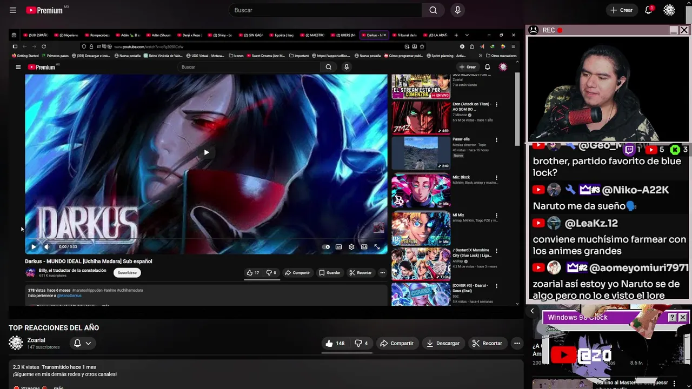Click Guardar to save the video
This screenshot has height=389, width=692.
click(x=330, y=273)
